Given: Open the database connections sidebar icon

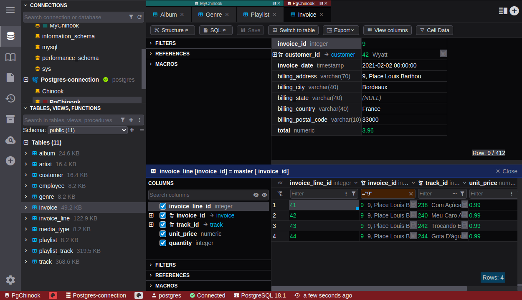Looking at the screenshot, I should point(10,36).
